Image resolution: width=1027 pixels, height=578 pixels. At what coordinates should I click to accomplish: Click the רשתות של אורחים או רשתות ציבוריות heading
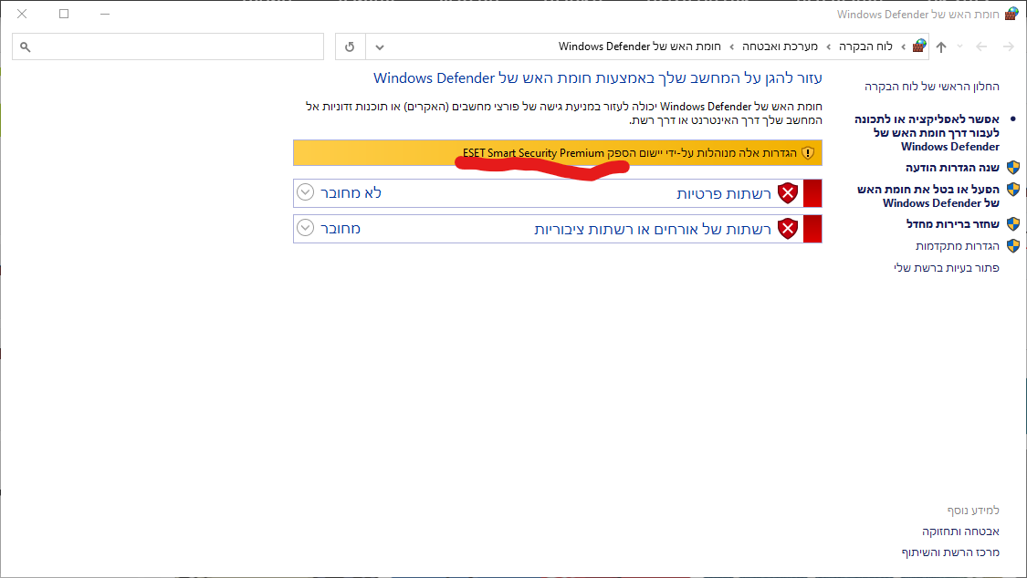click(x=653, y=230)
